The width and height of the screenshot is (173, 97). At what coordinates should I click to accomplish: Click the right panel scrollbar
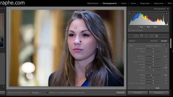pyautogui.click(x=171, y=43)
